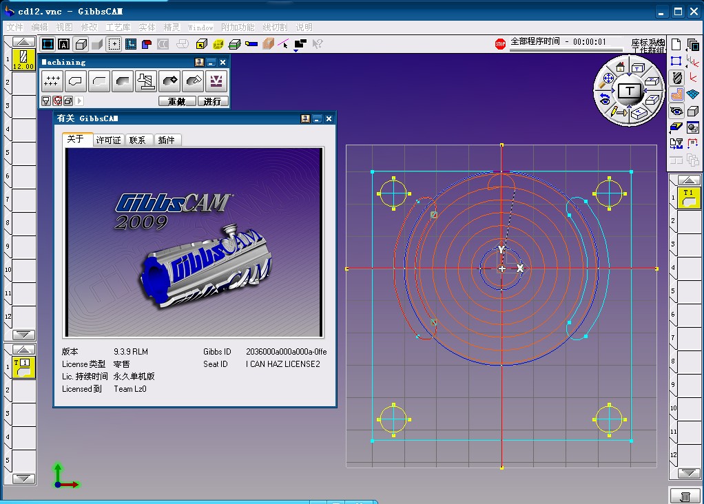Toggle the text 'A' frame toolbar button
This screenshot has width=704, height=504.
pyautogui.click(x=64, y=44)
